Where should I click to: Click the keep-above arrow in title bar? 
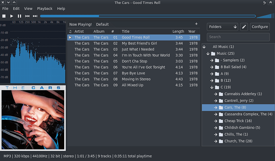coord(265,3)
